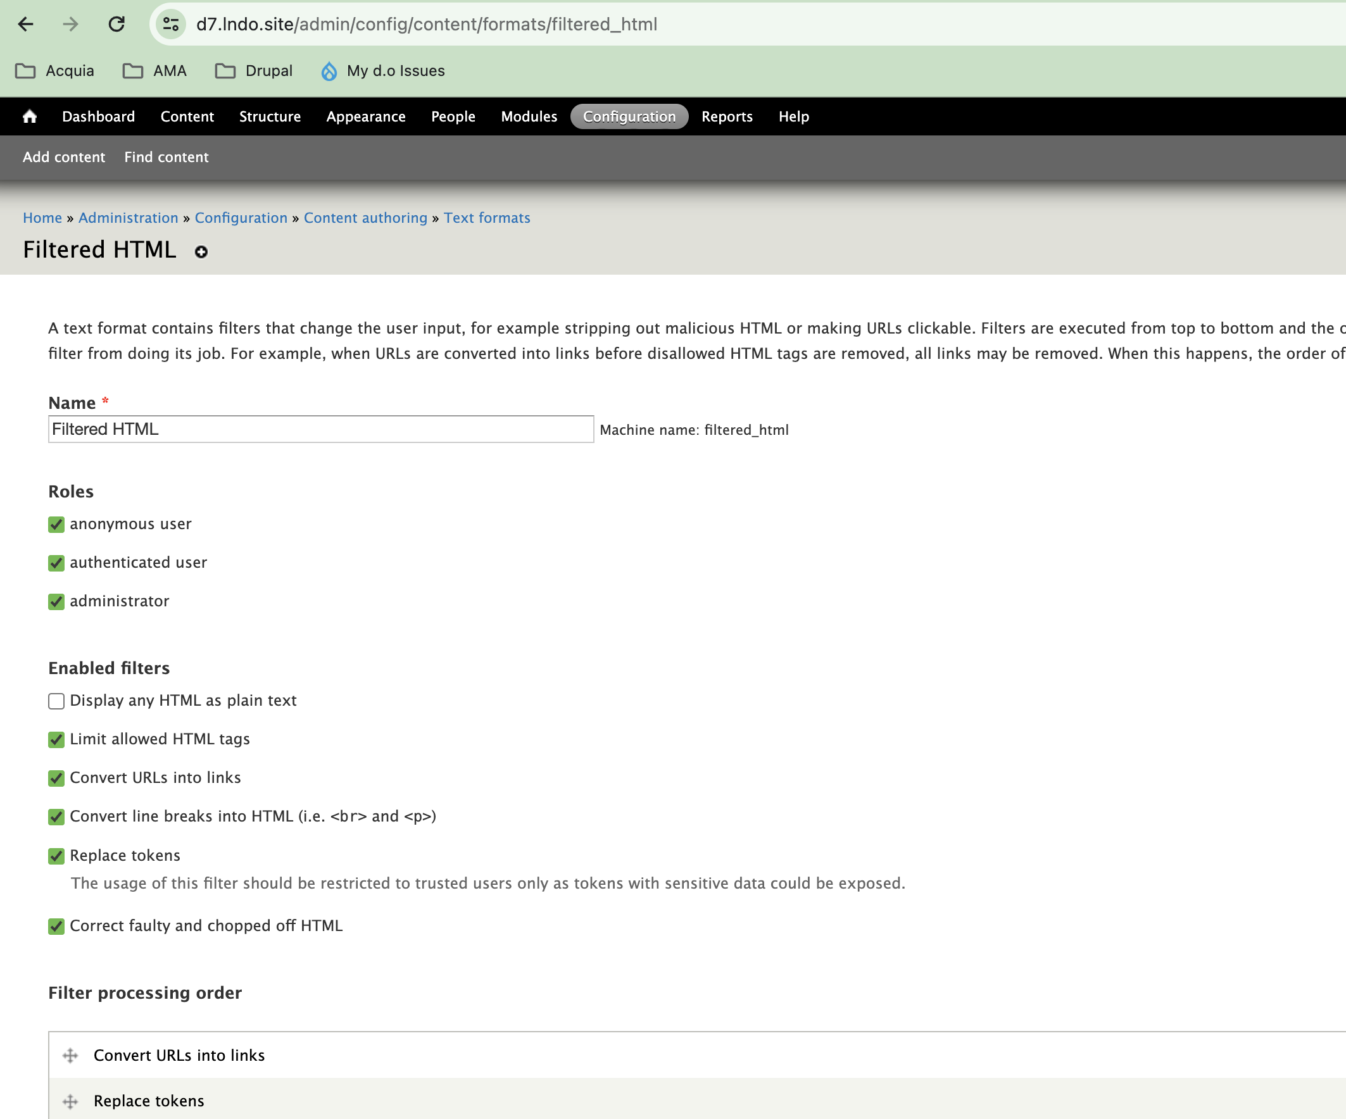Disable the Limit allowed HTML tags filter
This screenshot has width=1346, height=1119.
coord(56,740)
